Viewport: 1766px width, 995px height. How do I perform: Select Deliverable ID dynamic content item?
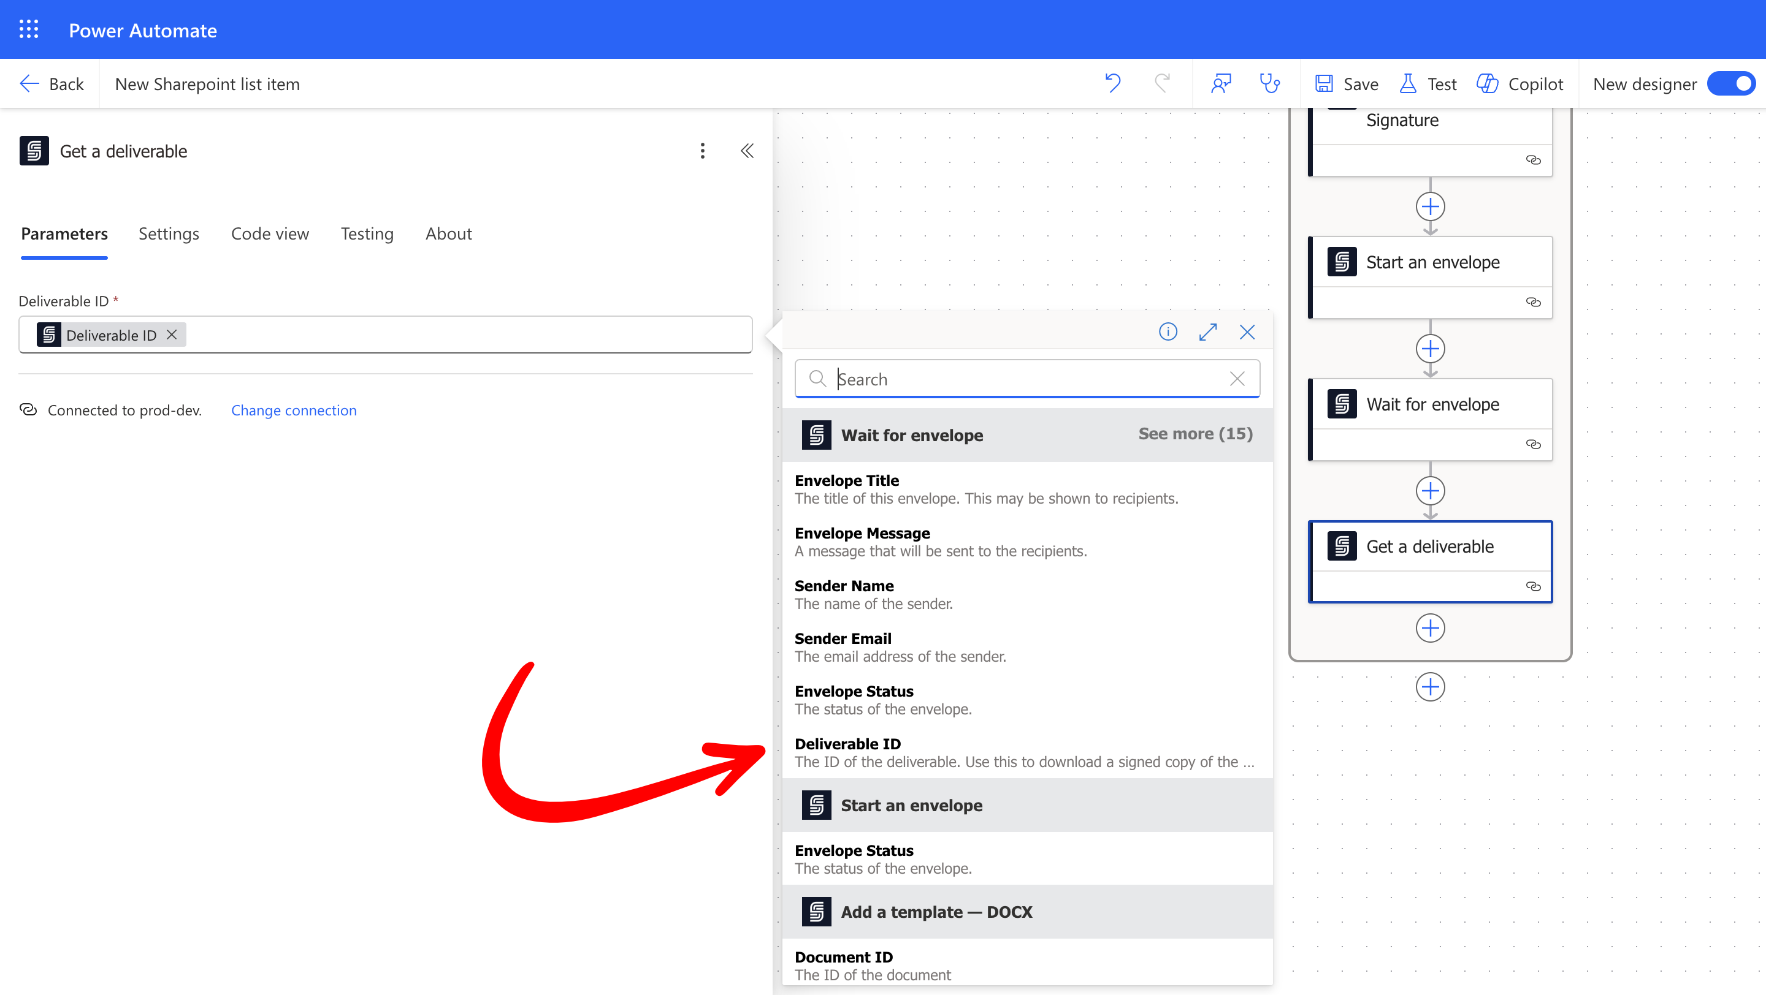tap(847, 744)
